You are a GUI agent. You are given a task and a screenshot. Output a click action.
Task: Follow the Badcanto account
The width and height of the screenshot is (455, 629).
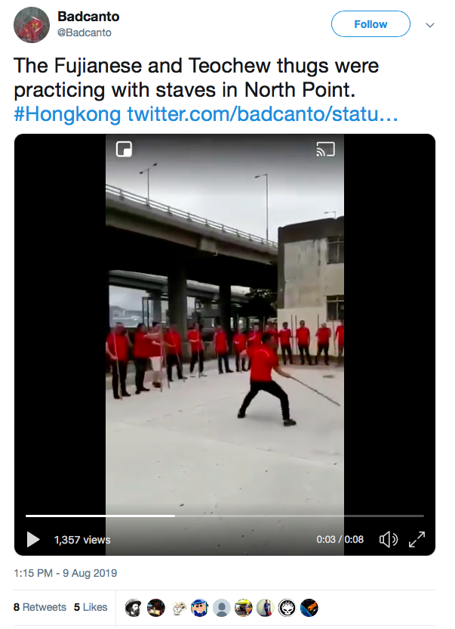[370, 24]
